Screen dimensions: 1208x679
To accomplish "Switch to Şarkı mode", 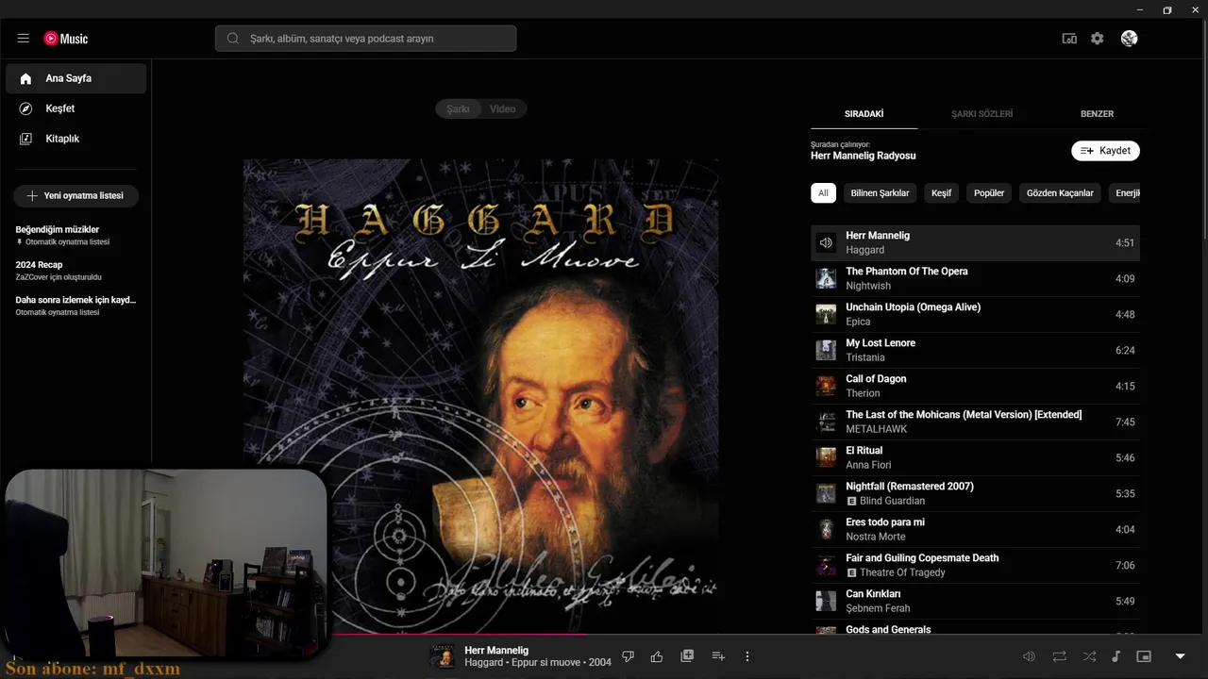I will pyautogui.click(x=458, y=109).
